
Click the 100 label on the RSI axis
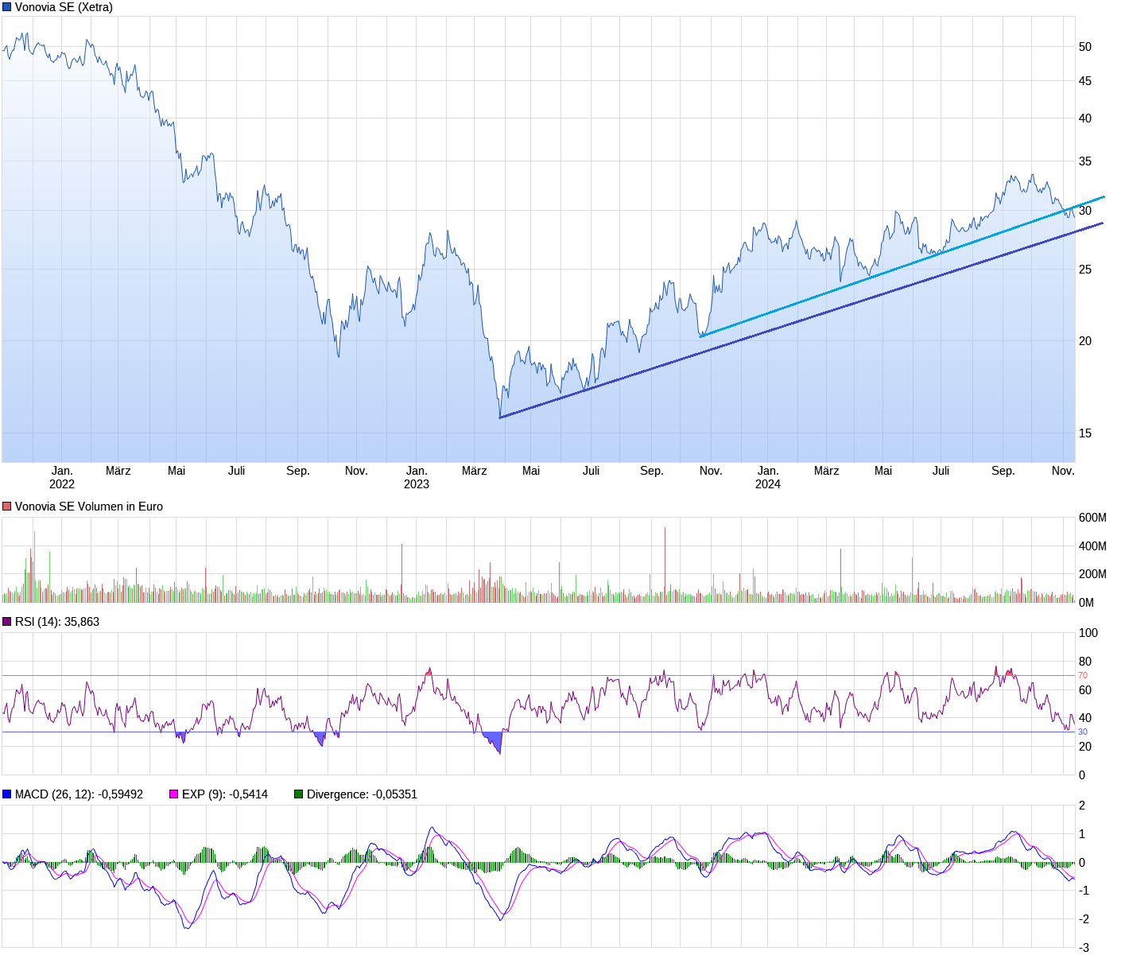click(1088, 633)
